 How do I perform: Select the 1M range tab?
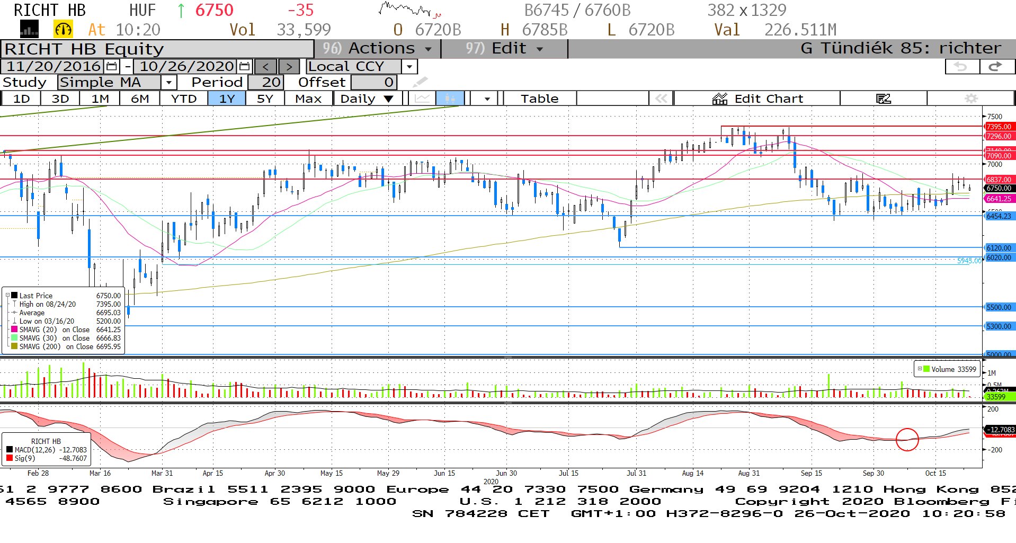coord(100,99)
